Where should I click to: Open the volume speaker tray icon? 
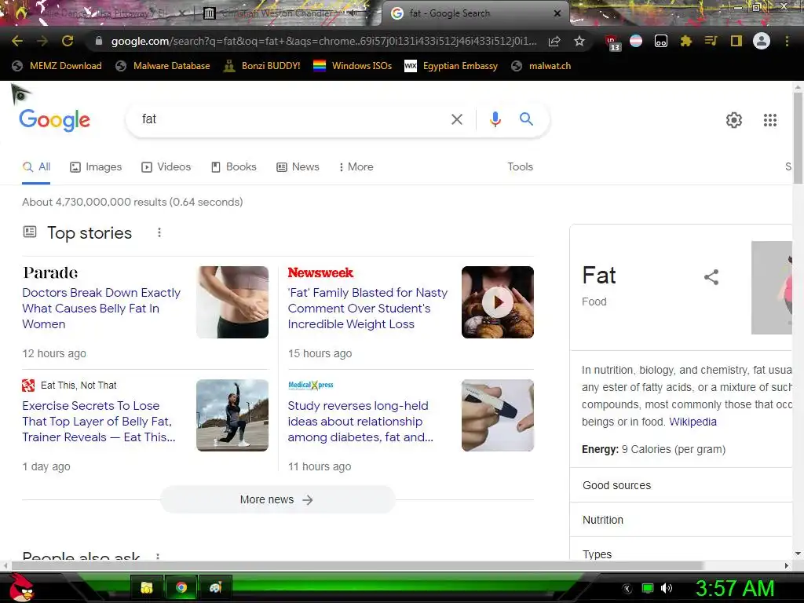(x=666, y=588)
